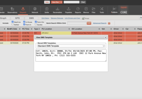Image resolution: width=142 pixels, height=99 pixels.
Task: Toggle the Settled checkbox
Action: coord(13,24)
